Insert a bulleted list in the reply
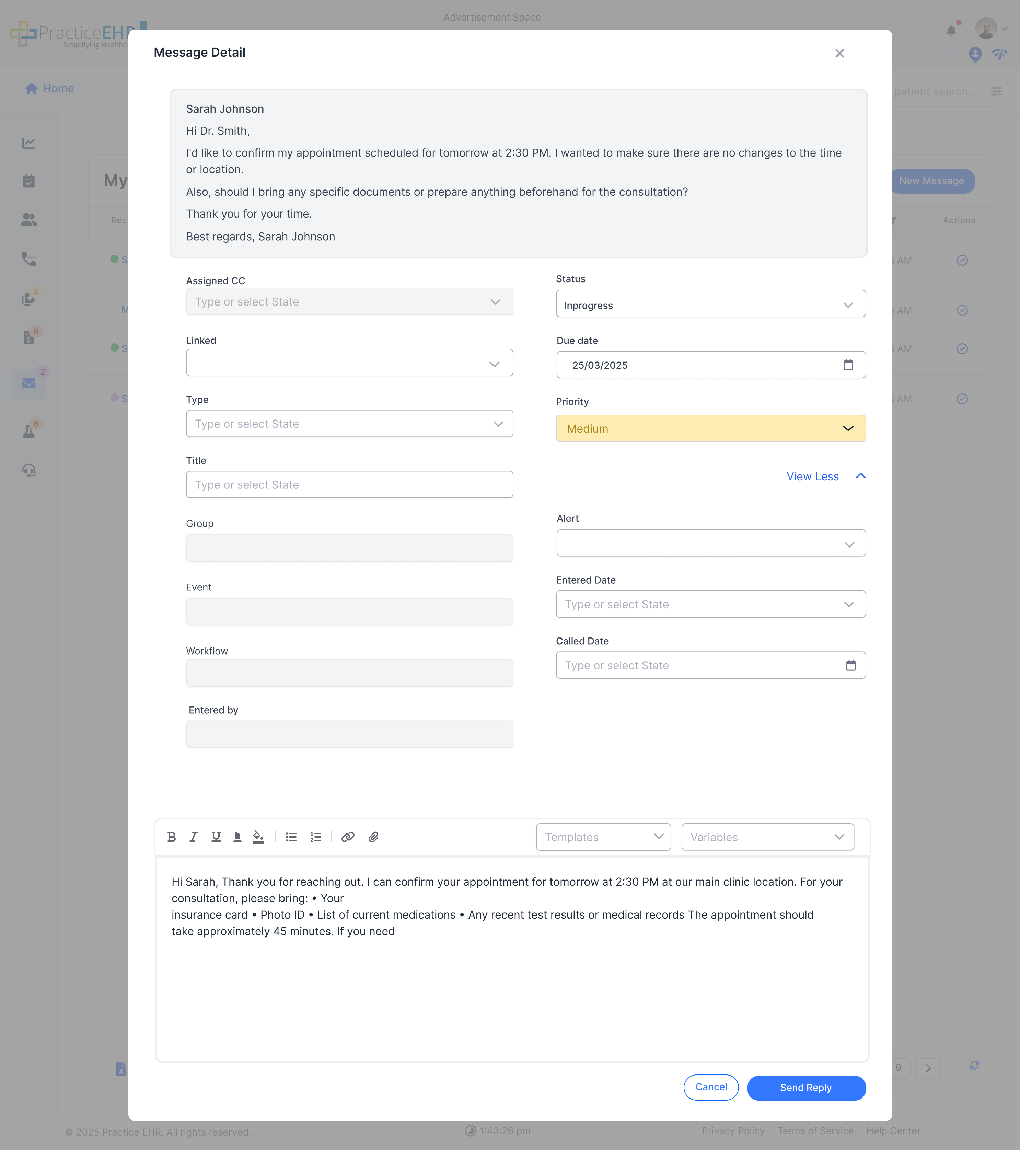This screenshot has width=1020, height=1150. (x=291, y=837)
